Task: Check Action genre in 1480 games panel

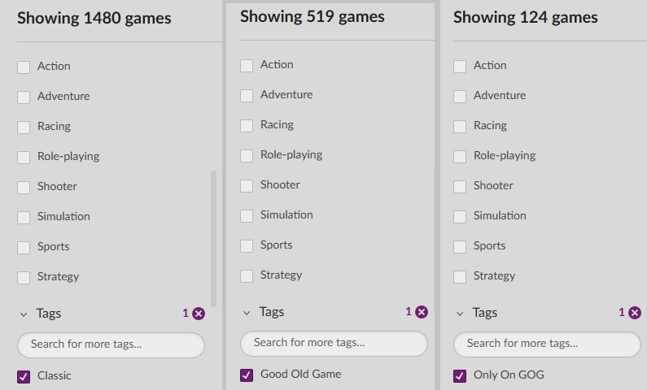Action: [24, 67]
